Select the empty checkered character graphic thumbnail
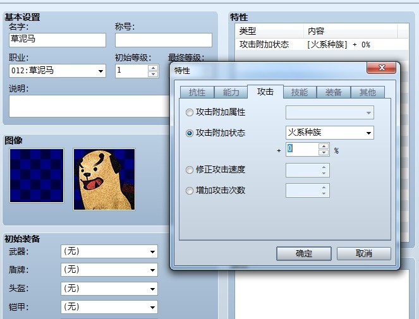419x319 pixels. pyautogui.click(x=37, y=176)
